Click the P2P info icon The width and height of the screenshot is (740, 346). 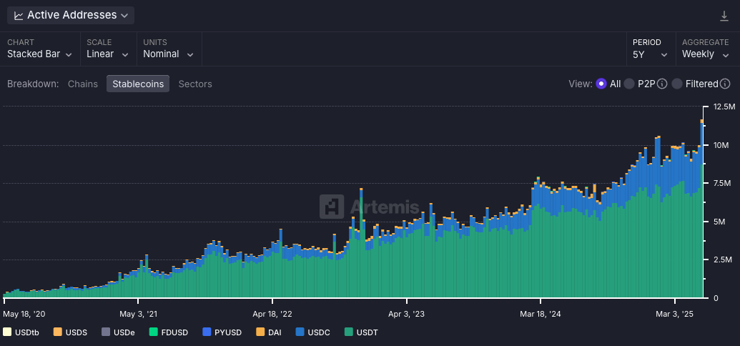coord(662,84)
